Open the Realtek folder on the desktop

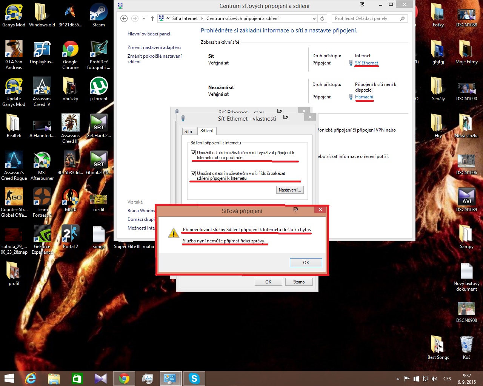coord(14,126)
